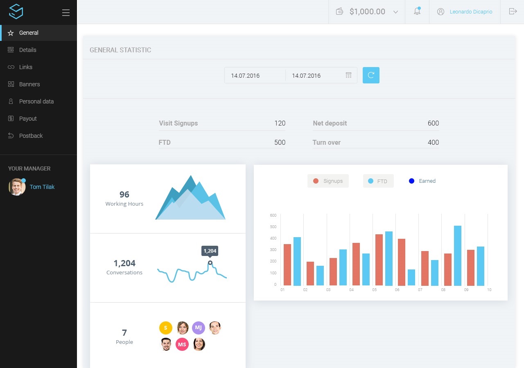Click the hamburger menu icon
This screenshot has width=524, height=368.
click(x=66, y=13)
